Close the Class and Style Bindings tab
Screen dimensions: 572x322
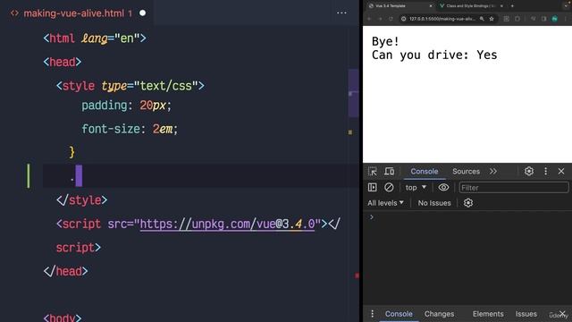click(501, 6)
